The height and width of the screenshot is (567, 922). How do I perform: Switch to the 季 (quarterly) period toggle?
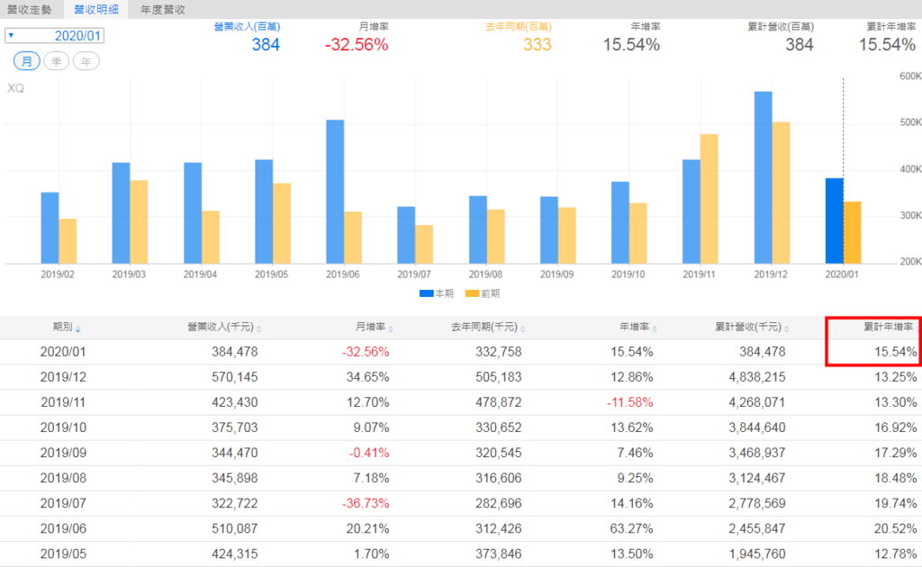pos(57,61)
